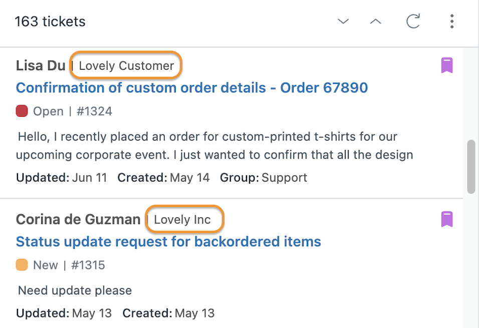
Task: Select Lovely Customer organization label
Action: [126, 66]
